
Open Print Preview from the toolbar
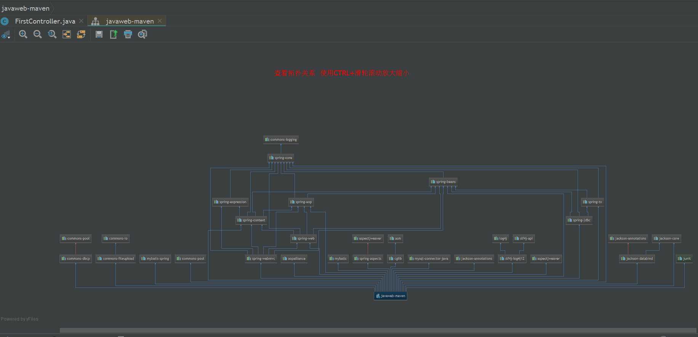pos(142,34)
